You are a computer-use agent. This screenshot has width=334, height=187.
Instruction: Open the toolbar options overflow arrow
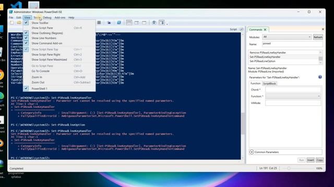(167, 24)
